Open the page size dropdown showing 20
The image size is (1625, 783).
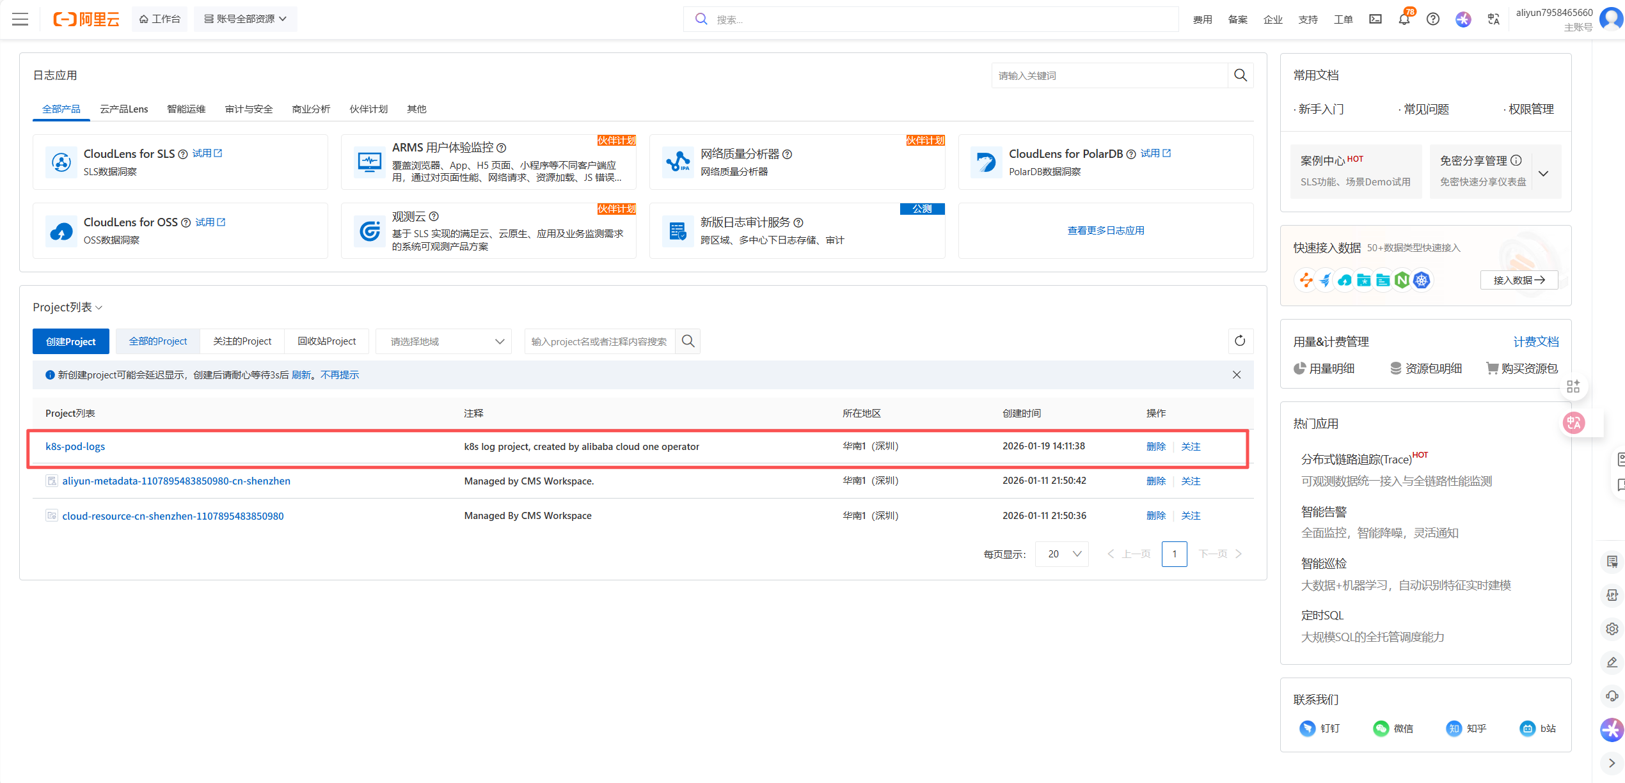coord(1063,554)
